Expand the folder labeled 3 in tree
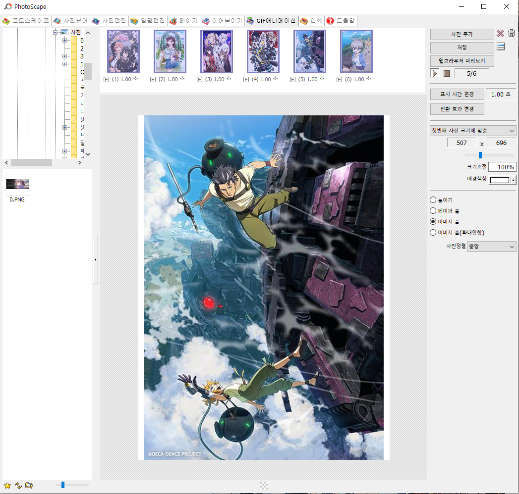This screenshot has height=494, width=519. point(64,56)
